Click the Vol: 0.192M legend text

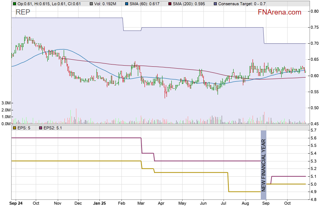[108, 3]
